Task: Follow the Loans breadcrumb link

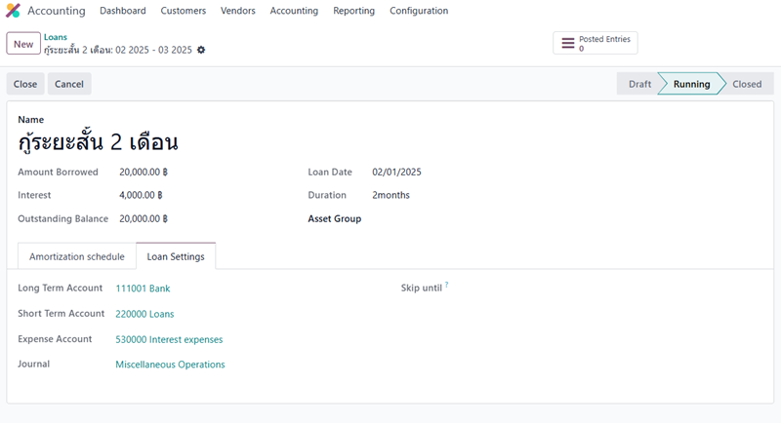Action: pyautogui.click(x=56, y=37)
